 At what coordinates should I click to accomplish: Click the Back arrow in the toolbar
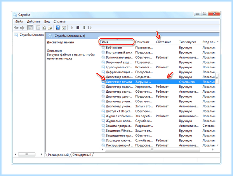pyautogui.click(x=16, y=28)
